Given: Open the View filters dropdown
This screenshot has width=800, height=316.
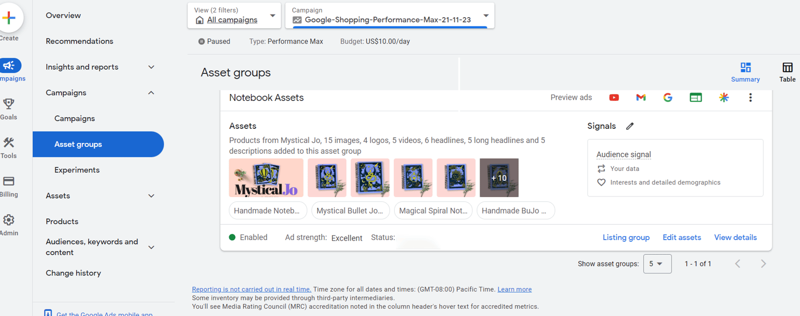Looking at the screenshot, I should (234, 16).
